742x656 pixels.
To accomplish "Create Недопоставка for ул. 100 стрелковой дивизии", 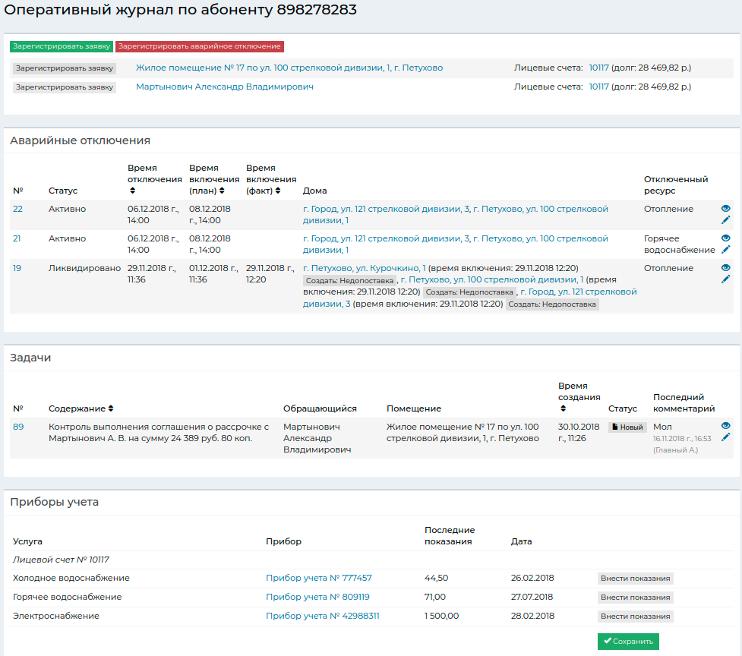I will tap(469, 292).
